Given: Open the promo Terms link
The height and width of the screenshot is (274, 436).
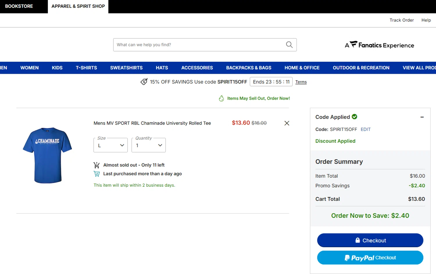Looking at the screenshot, I should tap(301, 82).
